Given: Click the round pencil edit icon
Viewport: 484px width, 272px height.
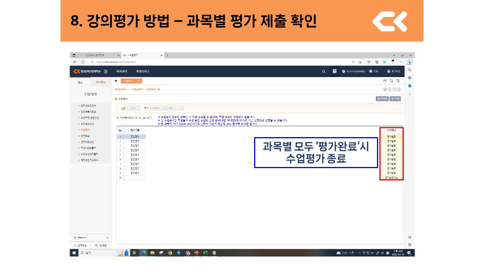Looking at the screenshot, I should [385, 90].
